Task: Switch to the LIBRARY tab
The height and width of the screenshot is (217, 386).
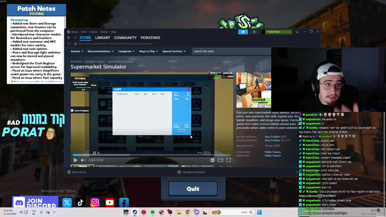Action: 103,38
